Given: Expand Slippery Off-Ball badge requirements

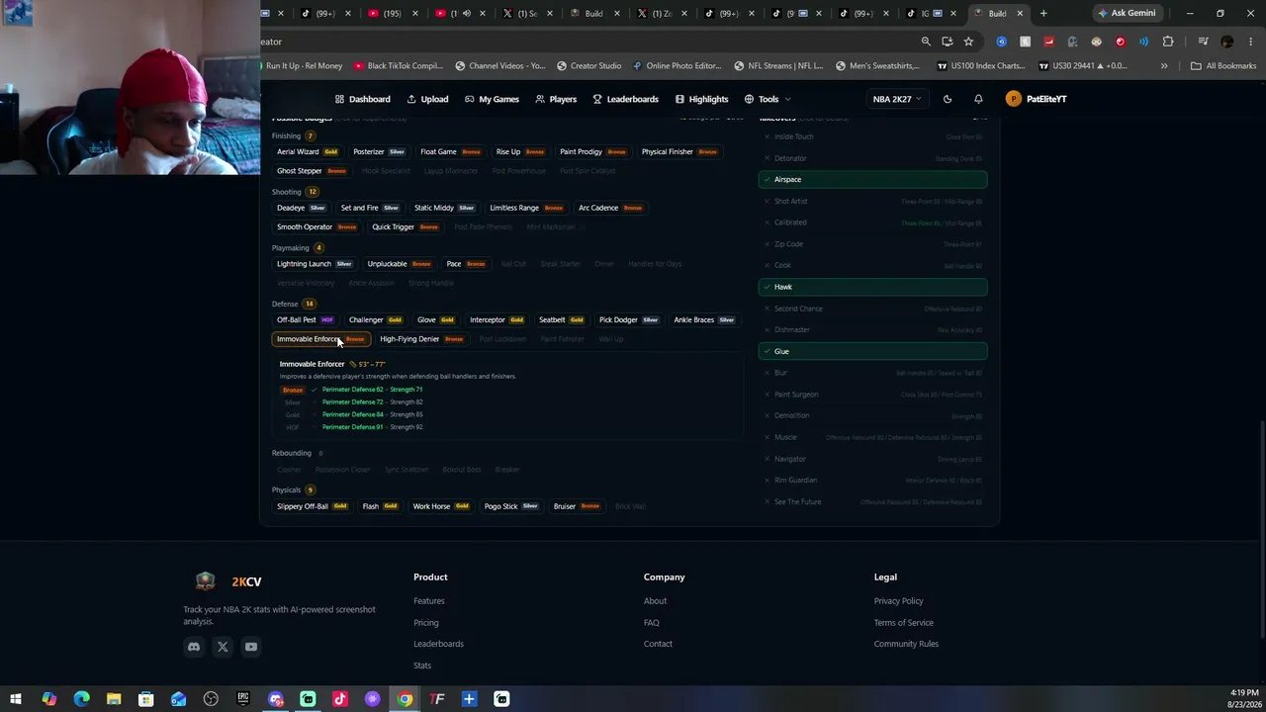Looking at the screenshot, I should (312, 506).
